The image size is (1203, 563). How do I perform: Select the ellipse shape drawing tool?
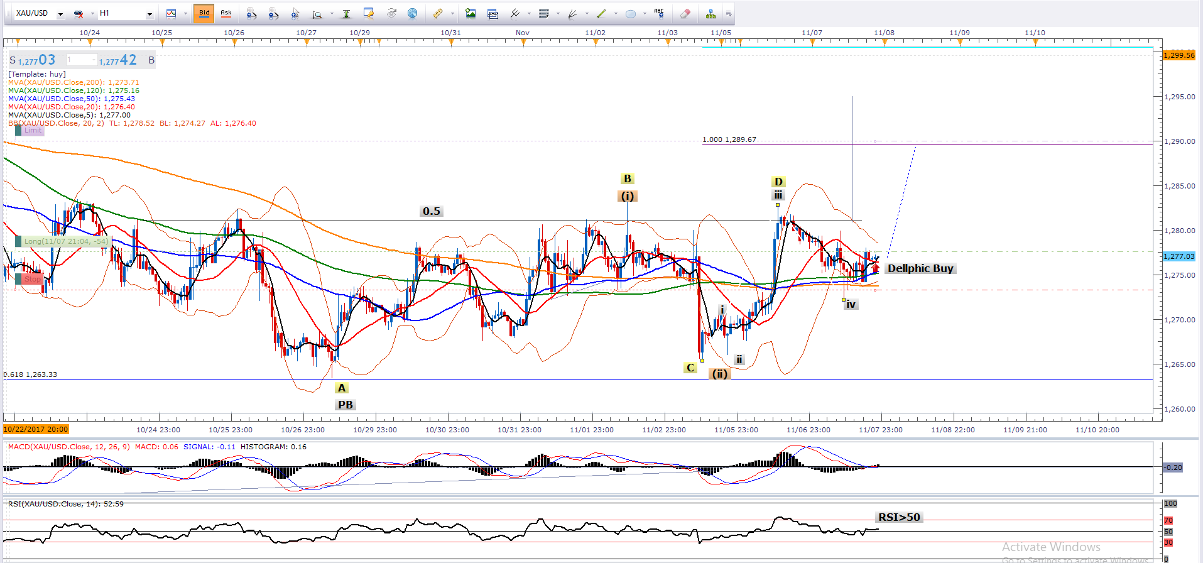click(631, 13)
